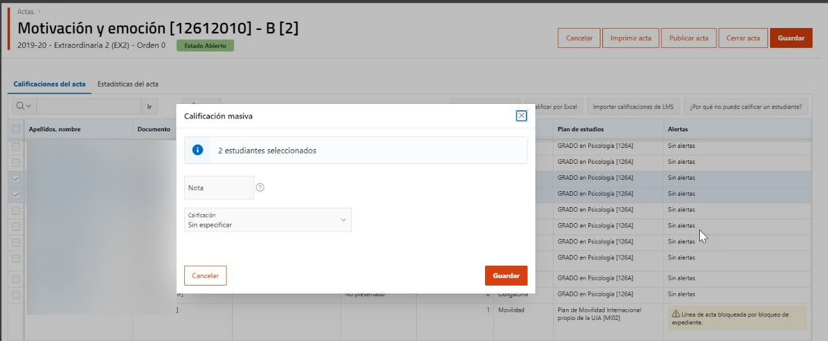
Task: Open Importar calificaciones de LMS
Action: (633, 106)
